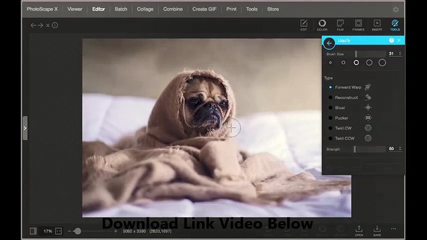Choose the second brush size preset
Viewport: 427px width, 240px height.
coord(343,63)
